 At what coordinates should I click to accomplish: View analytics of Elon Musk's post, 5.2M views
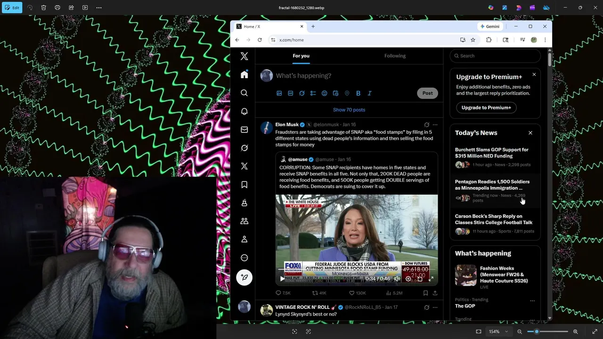tap(394, 293)
